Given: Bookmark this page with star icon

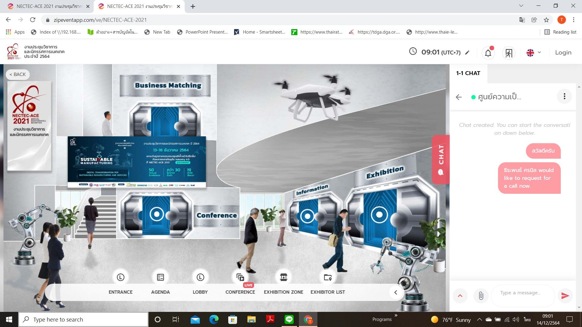Looking at the screenshot, I should tap(546, 20).
